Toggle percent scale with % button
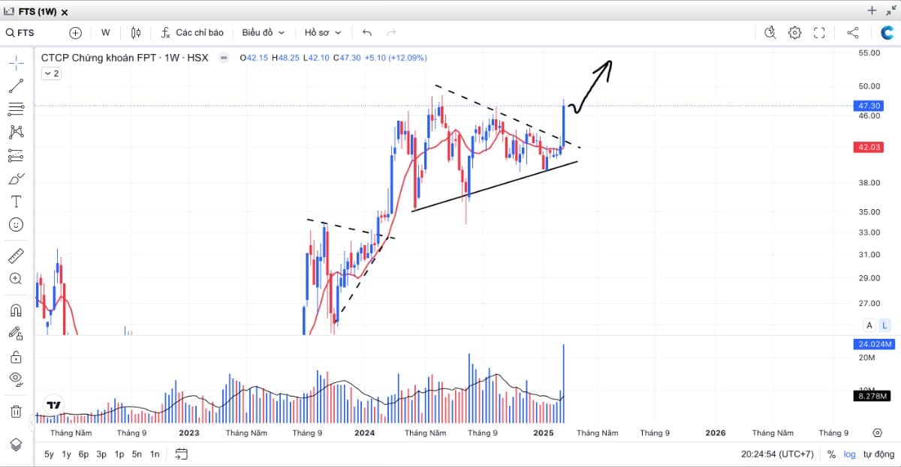 (831, 454)
